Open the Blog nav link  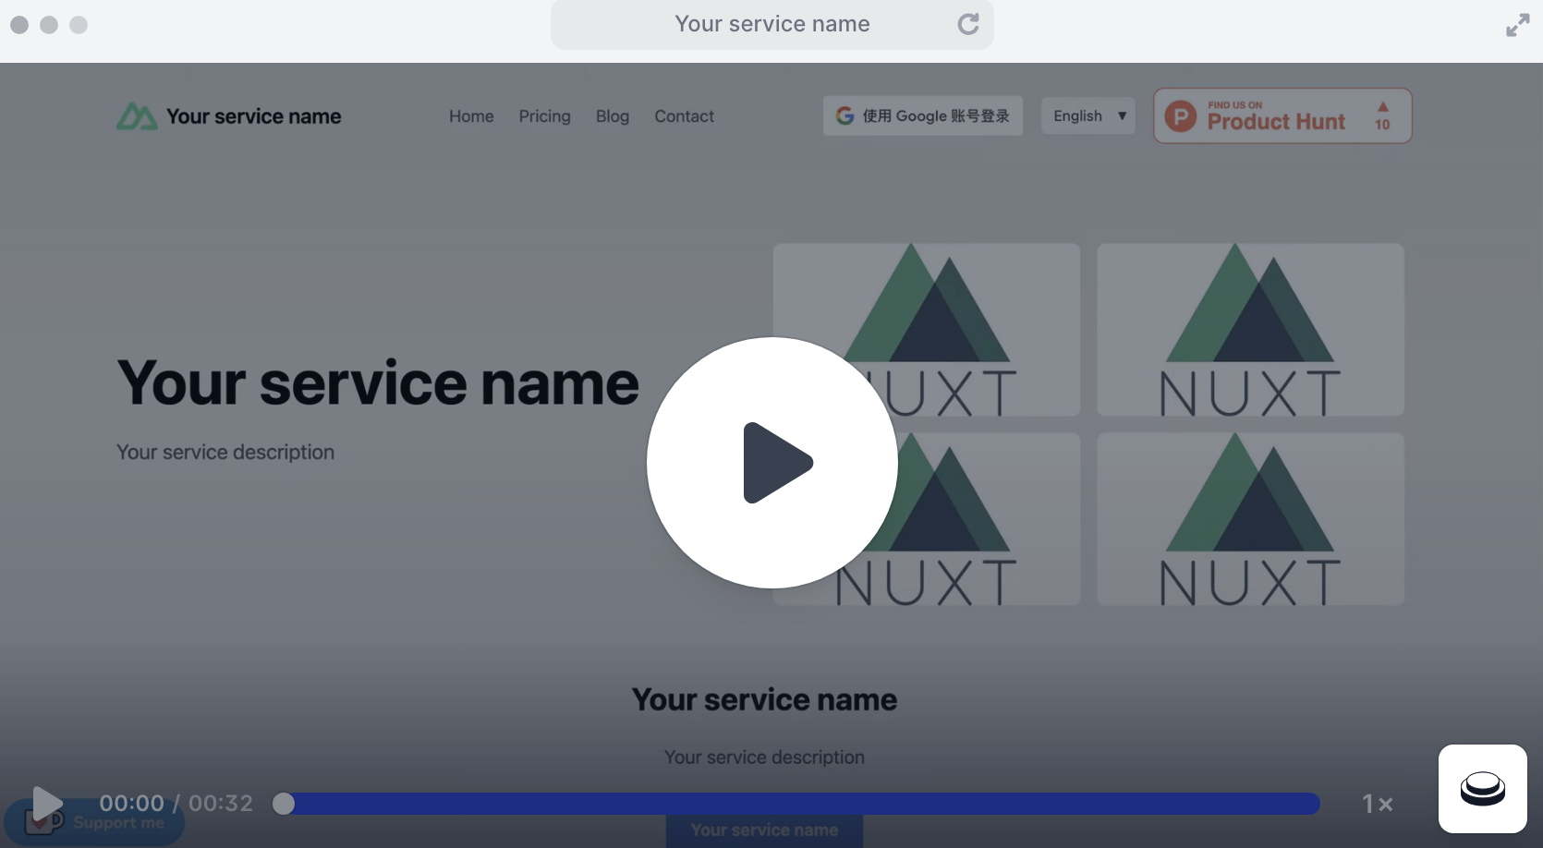pos(613,116)
